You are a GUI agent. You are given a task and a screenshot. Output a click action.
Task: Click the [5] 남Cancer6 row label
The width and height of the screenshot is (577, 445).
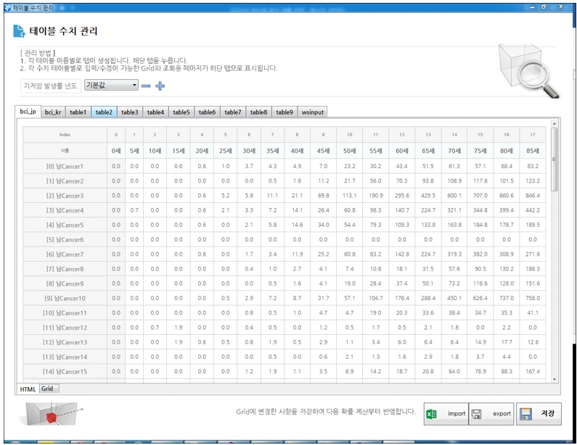65,240
